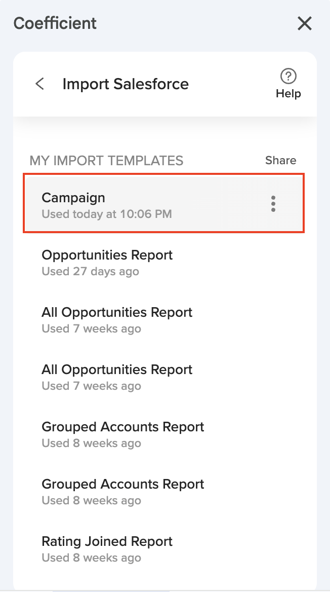Choose the first All Opportunities Report template
The height and width of the screenshot is (592, 330).
tap(117, 312)
